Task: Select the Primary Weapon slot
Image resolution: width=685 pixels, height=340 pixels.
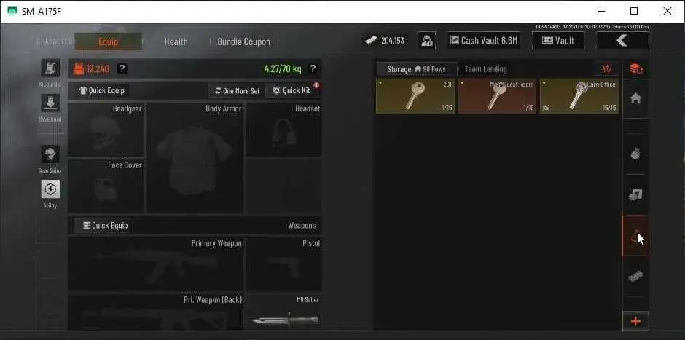Action: tap(156, 264)
